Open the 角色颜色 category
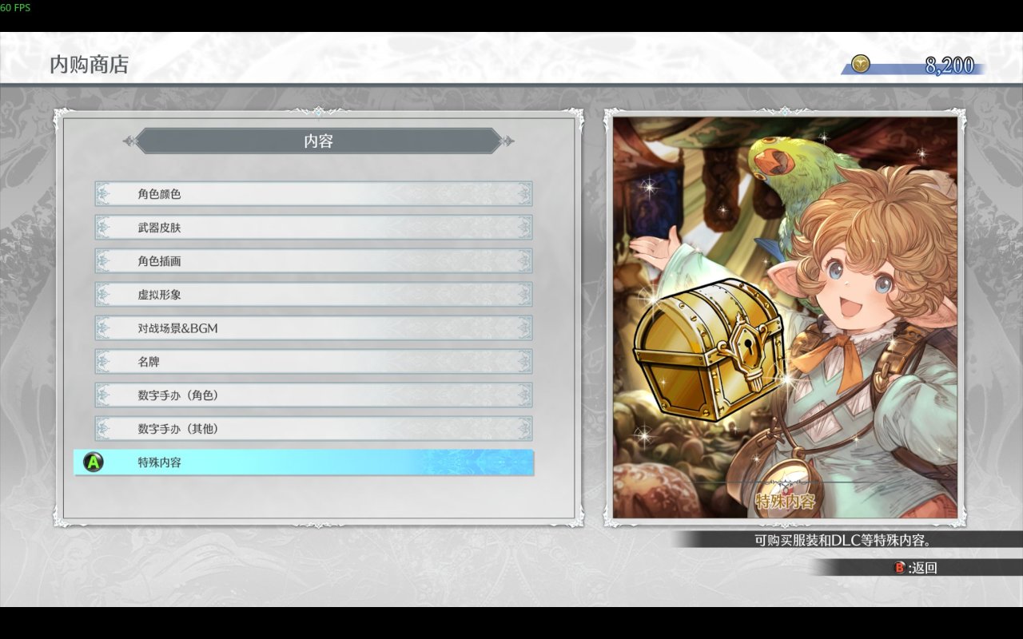The width and height of the screenshot is (1023, 639). (313, 194)
